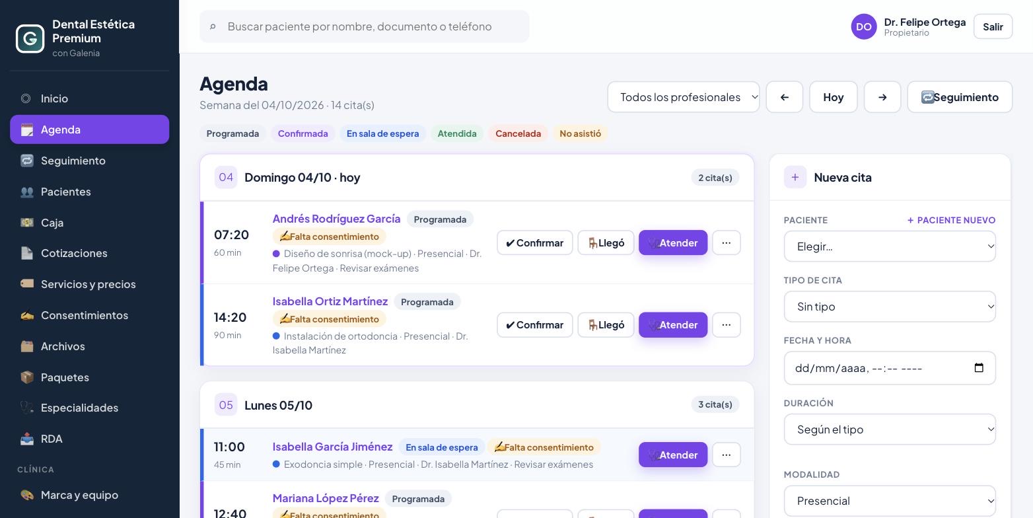
Task: Open more options for Isabella García Jiménez
Action: click(727, 455)
